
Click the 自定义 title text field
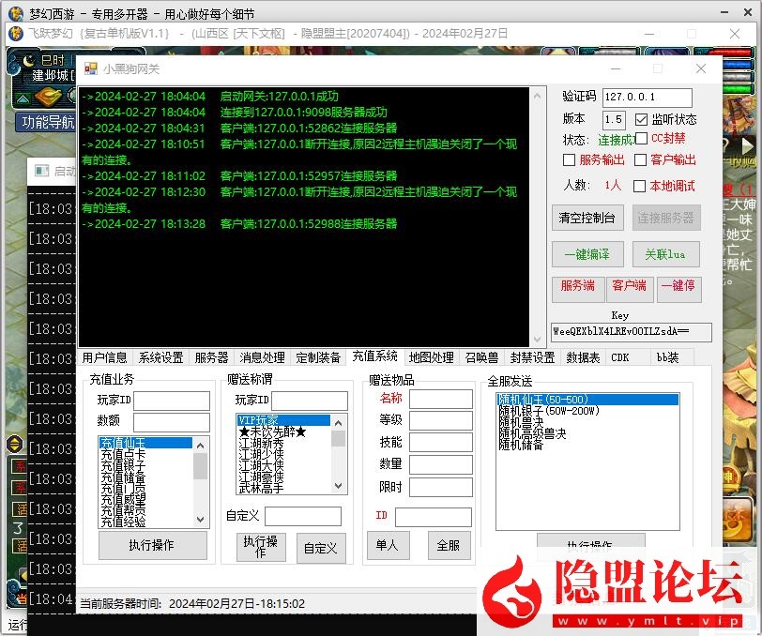tap(303, 516)
